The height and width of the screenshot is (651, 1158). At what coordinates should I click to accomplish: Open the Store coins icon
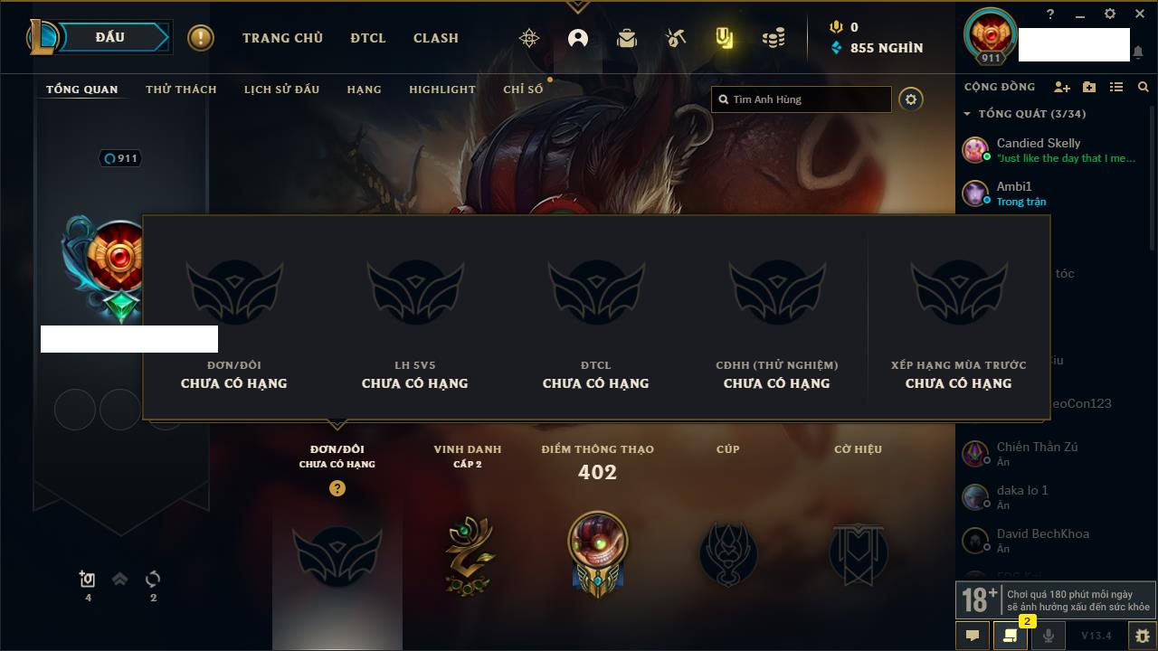tap(774, 38)
